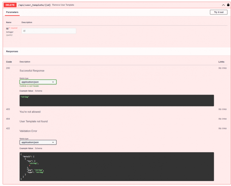The height and width of the screenshot is (186, 231).
Task: Open the 422 response media type dropdown
Action: [x=38, y=142]
